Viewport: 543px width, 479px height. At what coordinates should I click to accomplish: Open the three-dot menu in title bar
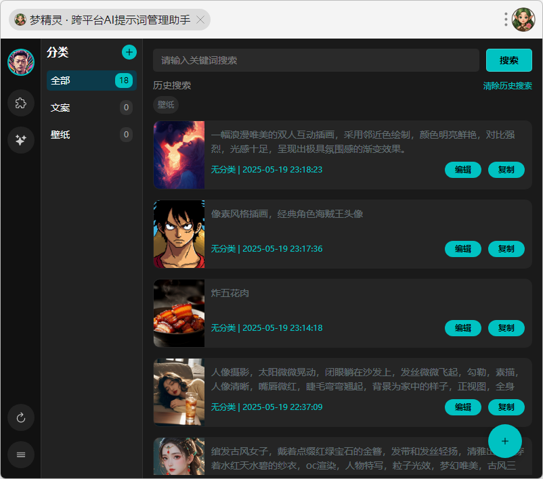pos(506,20)
